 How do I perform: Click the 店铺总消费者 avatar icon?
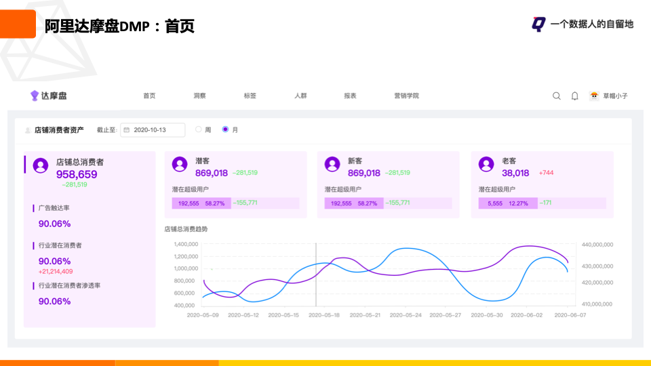tap(41, 165)
